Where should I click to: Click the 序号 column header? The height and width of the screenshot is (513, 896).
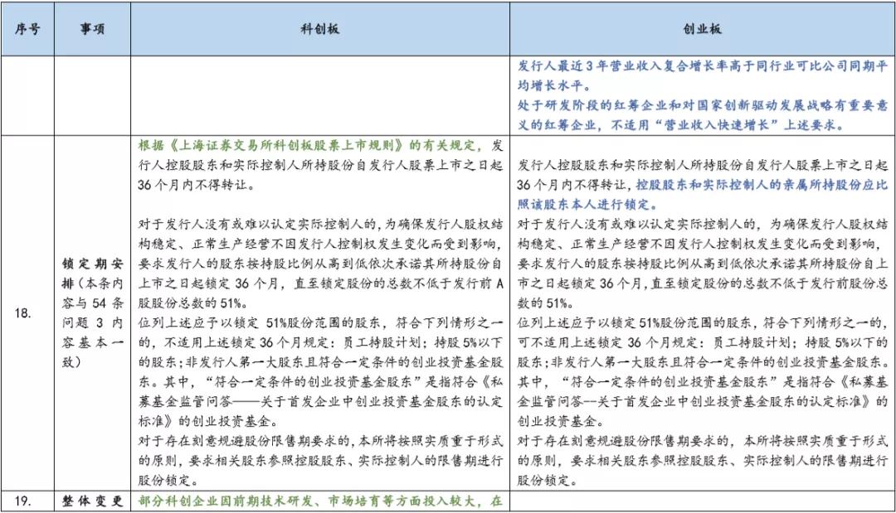27,29
